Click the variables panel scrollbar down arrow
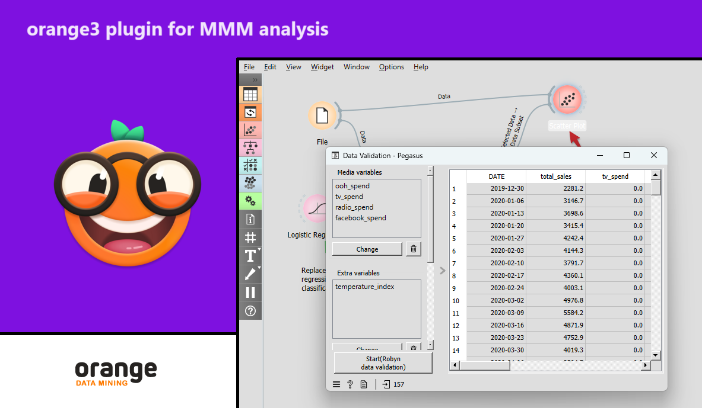Image resolution: width=702 pixels, height=408 pixels. 430,345
